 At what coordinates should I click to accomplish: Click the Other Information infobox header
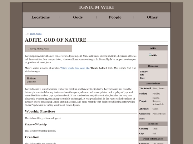pos(153,139)
